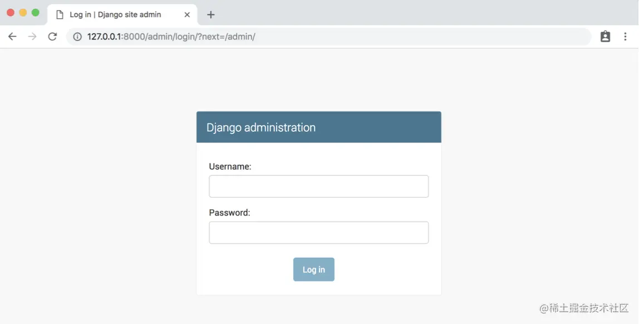Click the green maximize window button

(36, 13)
